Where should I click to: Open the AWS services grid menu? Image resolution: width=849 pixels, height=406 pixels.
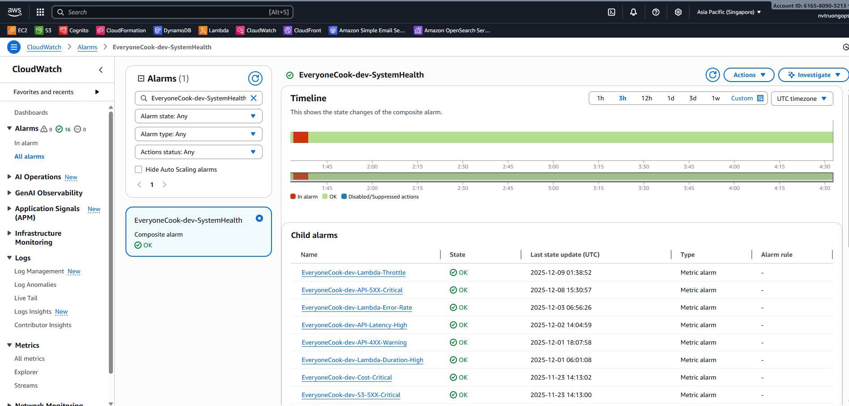click(x=40, y=12)
